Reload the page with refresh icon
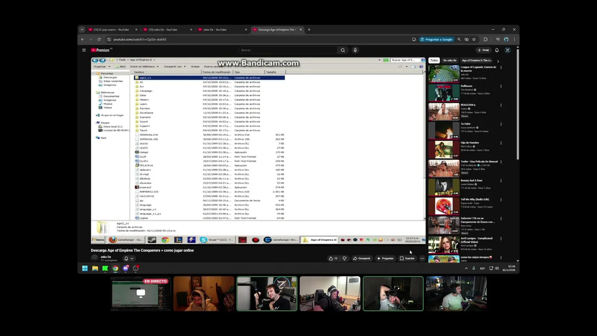Image resolution: width=597 pixels, height=336 pixels. pos(99,39)
